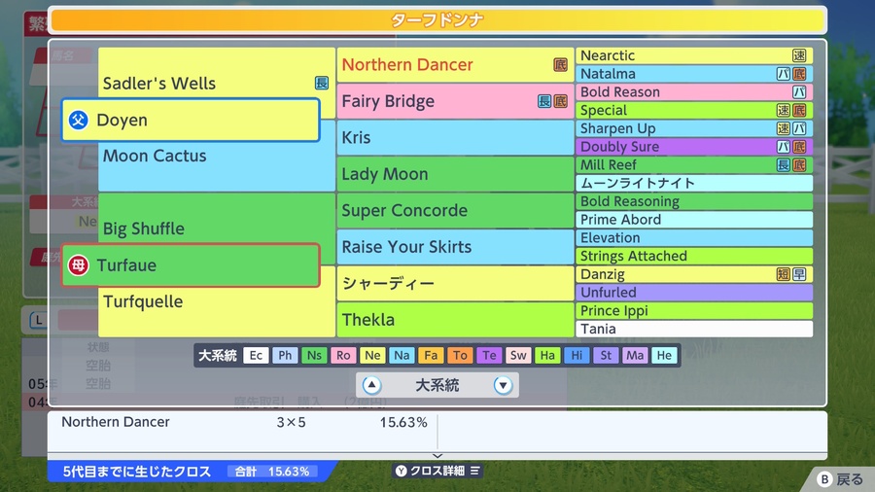Click 戻る to go back
Viewport: 875px width, 492px height.
[x=850, y=479]
